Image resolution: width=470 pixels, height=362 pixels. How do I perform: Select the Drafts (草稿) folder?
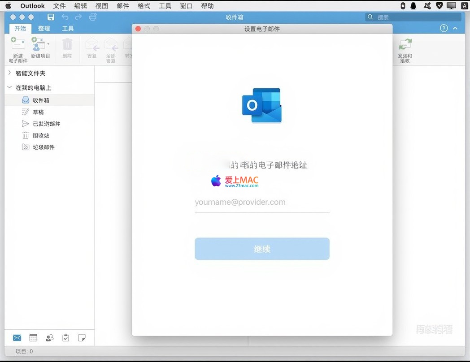(39, 112)
